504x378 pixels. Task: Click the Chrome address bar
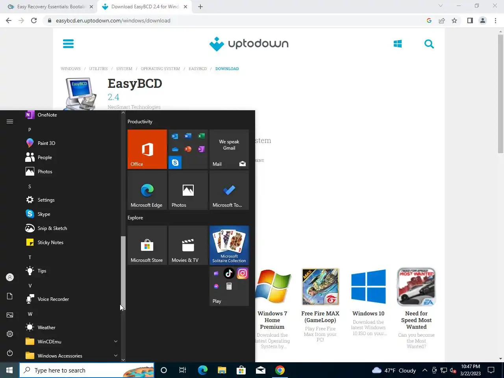tap(236, 20)
